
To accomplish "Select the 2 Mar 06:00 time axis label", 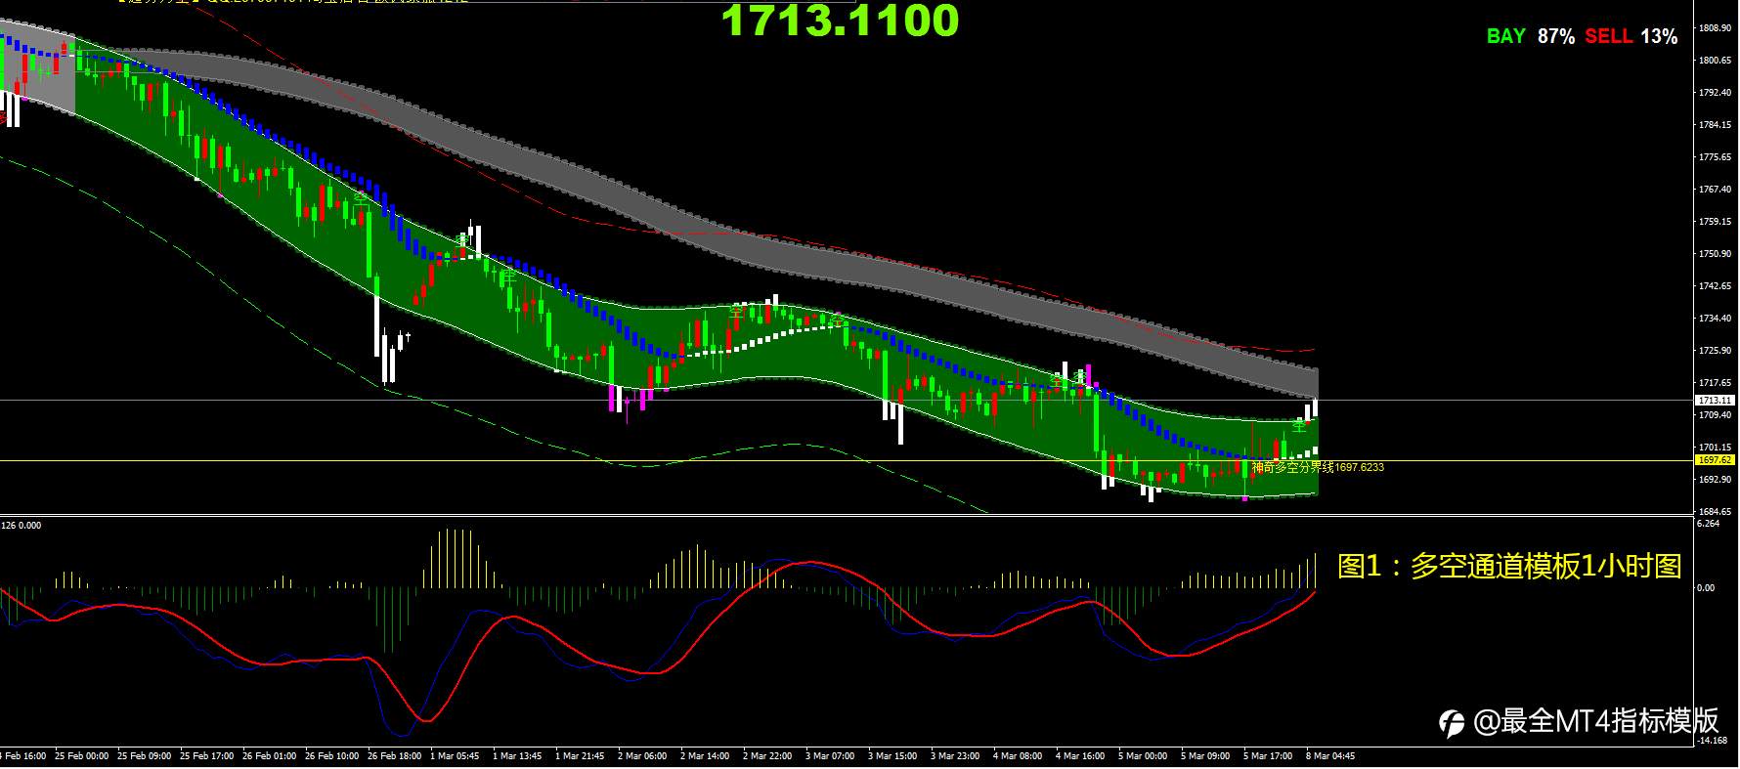I will coord(642,756).
